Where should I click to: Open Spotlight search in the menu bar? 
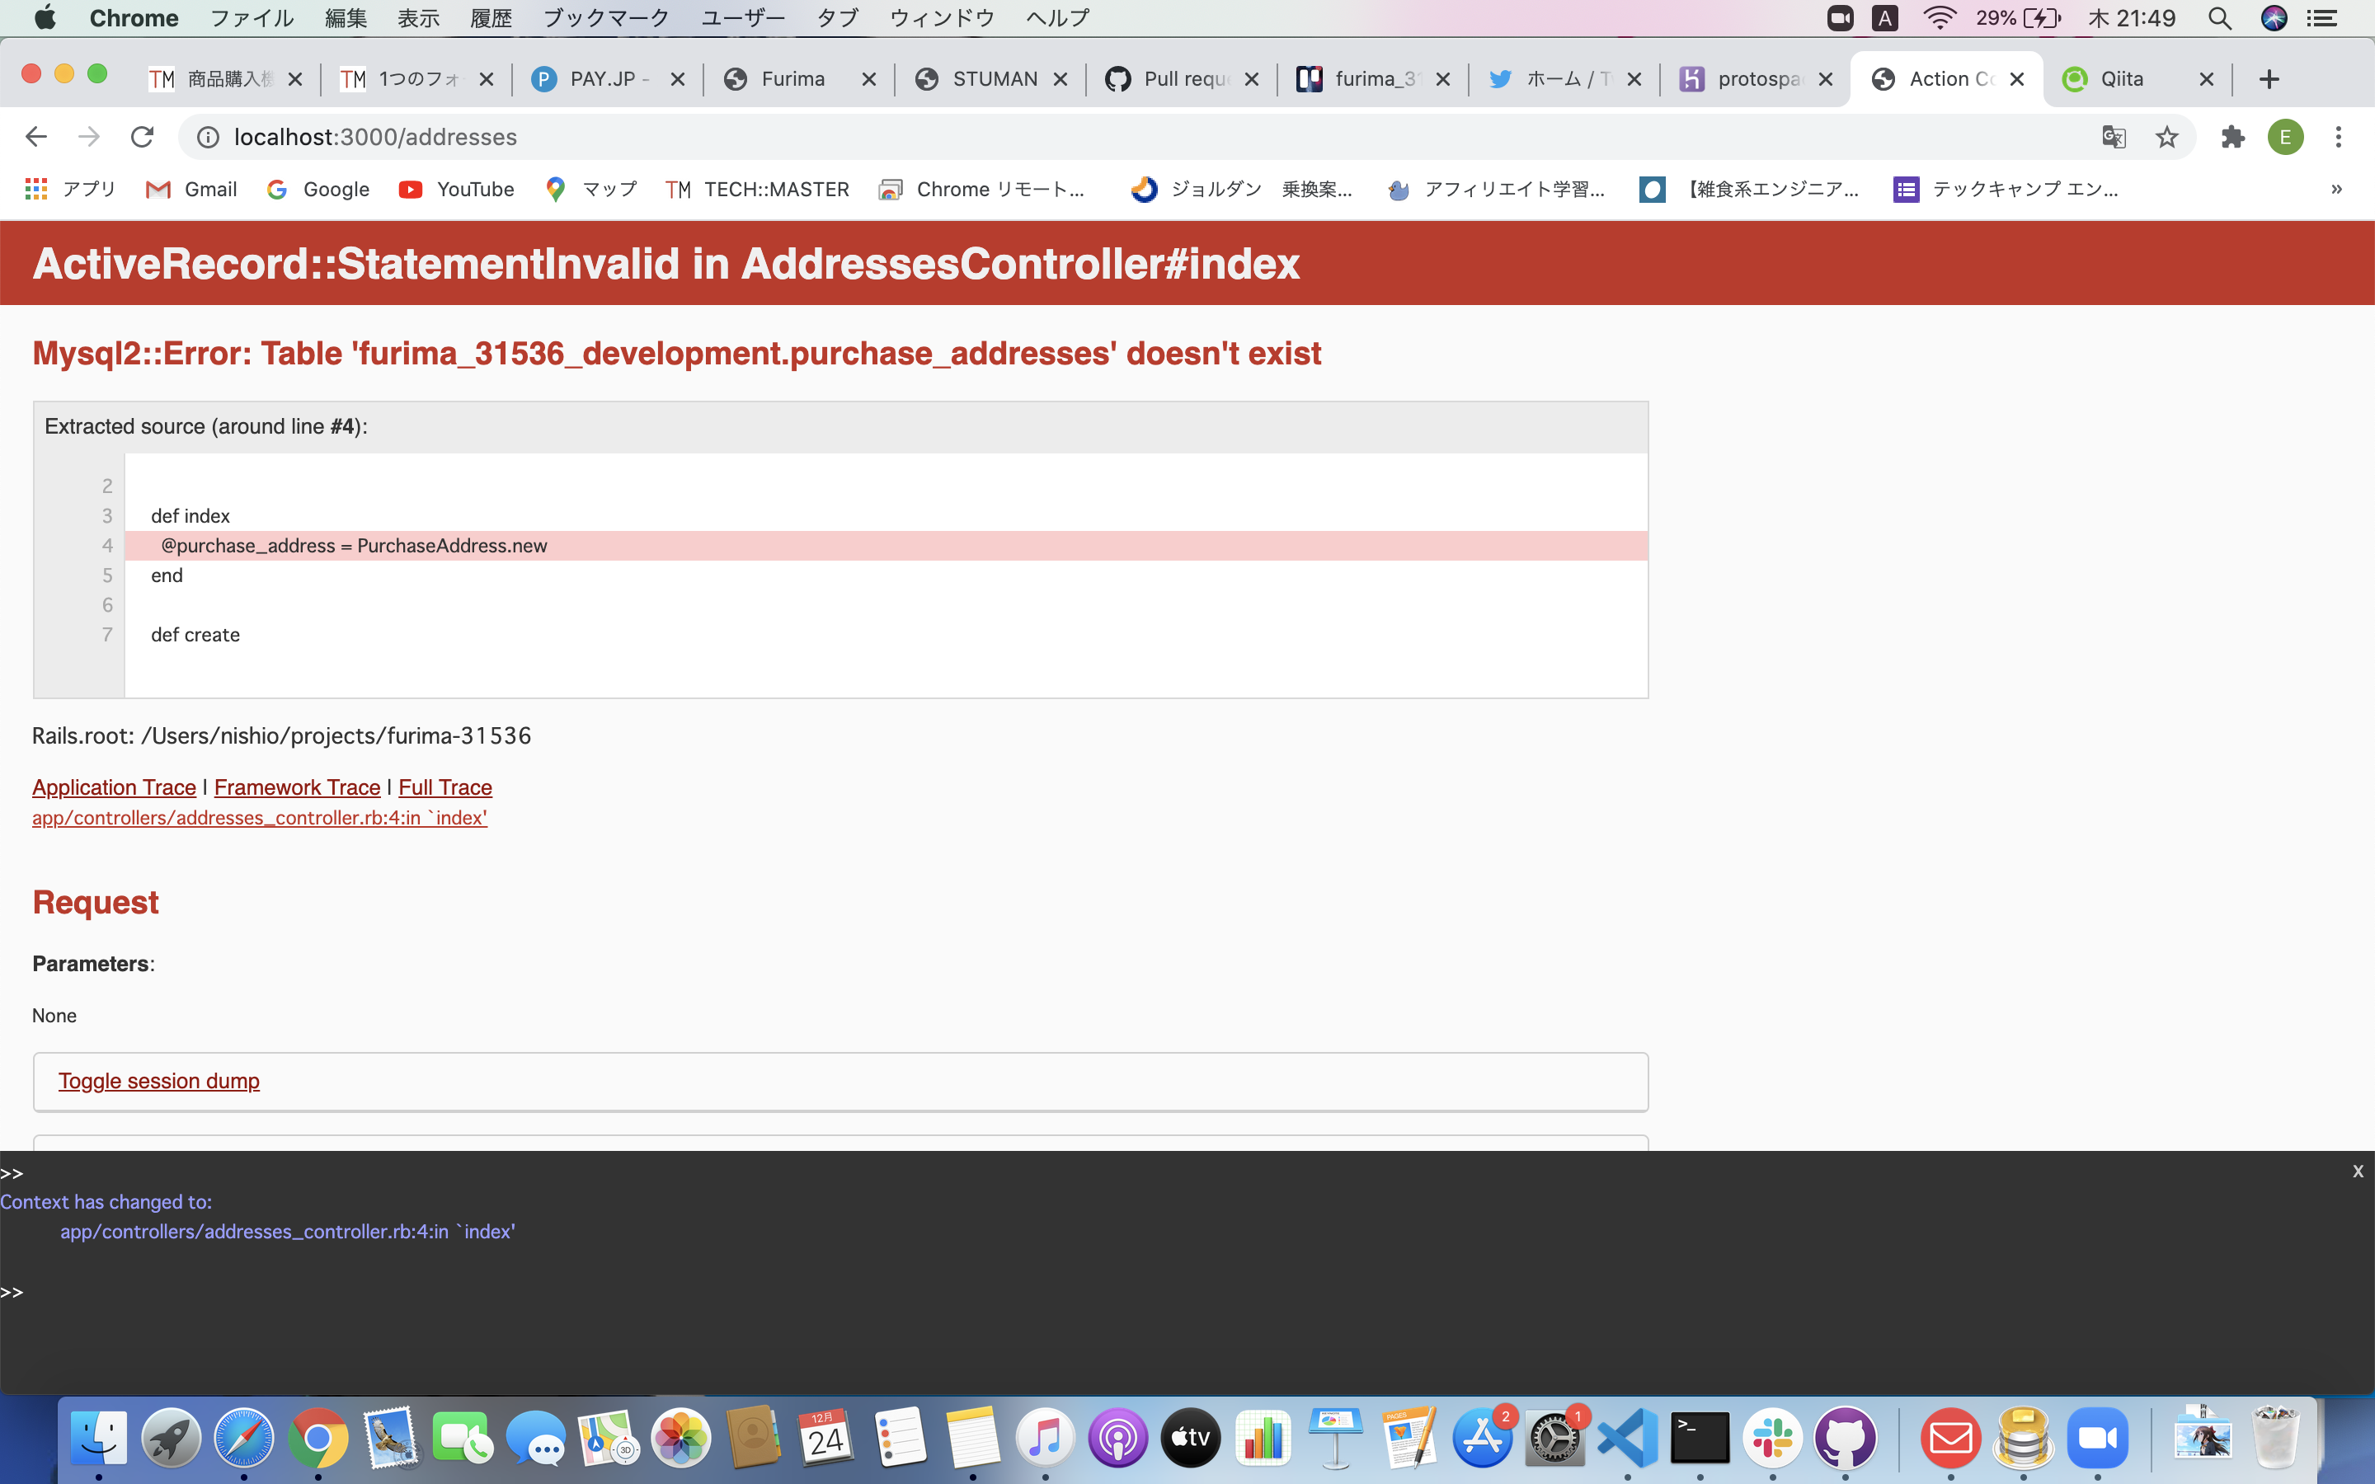[x=2220, y=17]
